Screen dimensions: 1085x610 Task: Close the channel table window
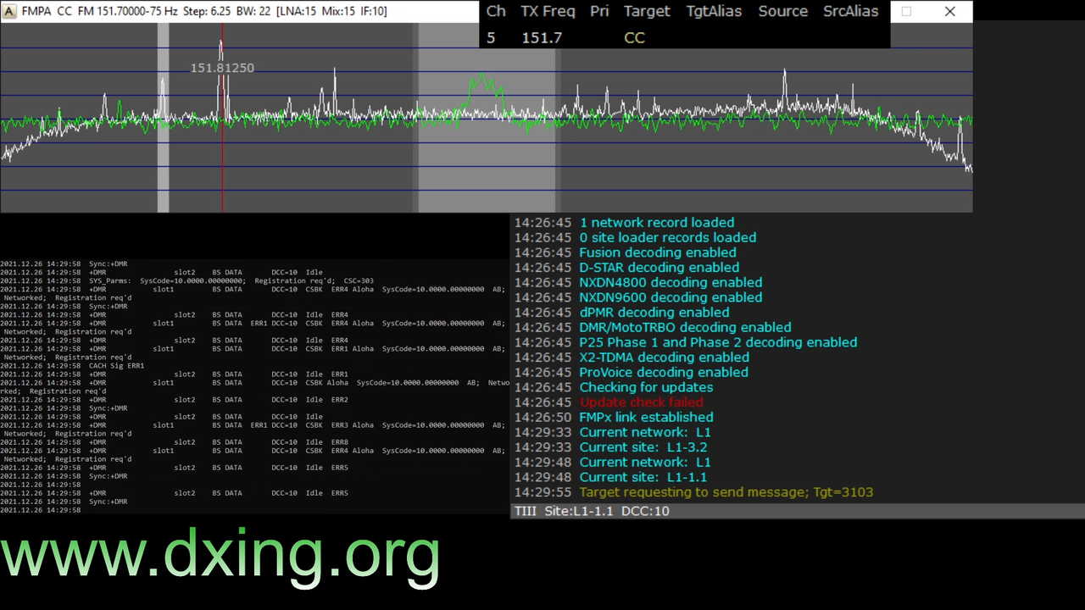pos(950,11)
